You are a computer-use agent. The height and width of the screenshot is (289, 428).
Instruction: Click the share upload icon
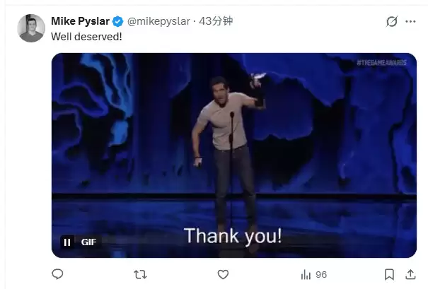410,274
